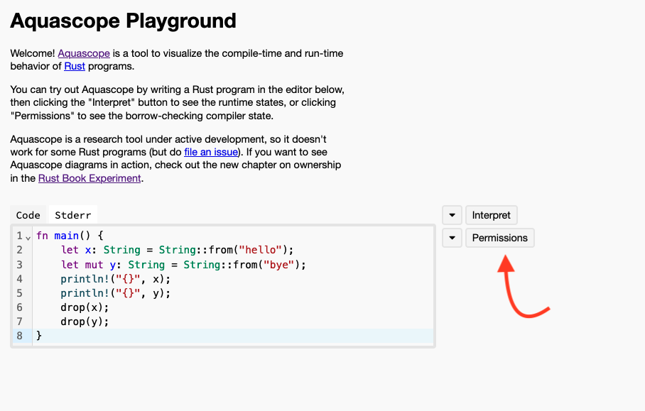
Task: Open dropdown arrow beside Permissions button
Action: click(x=452, y=238)
